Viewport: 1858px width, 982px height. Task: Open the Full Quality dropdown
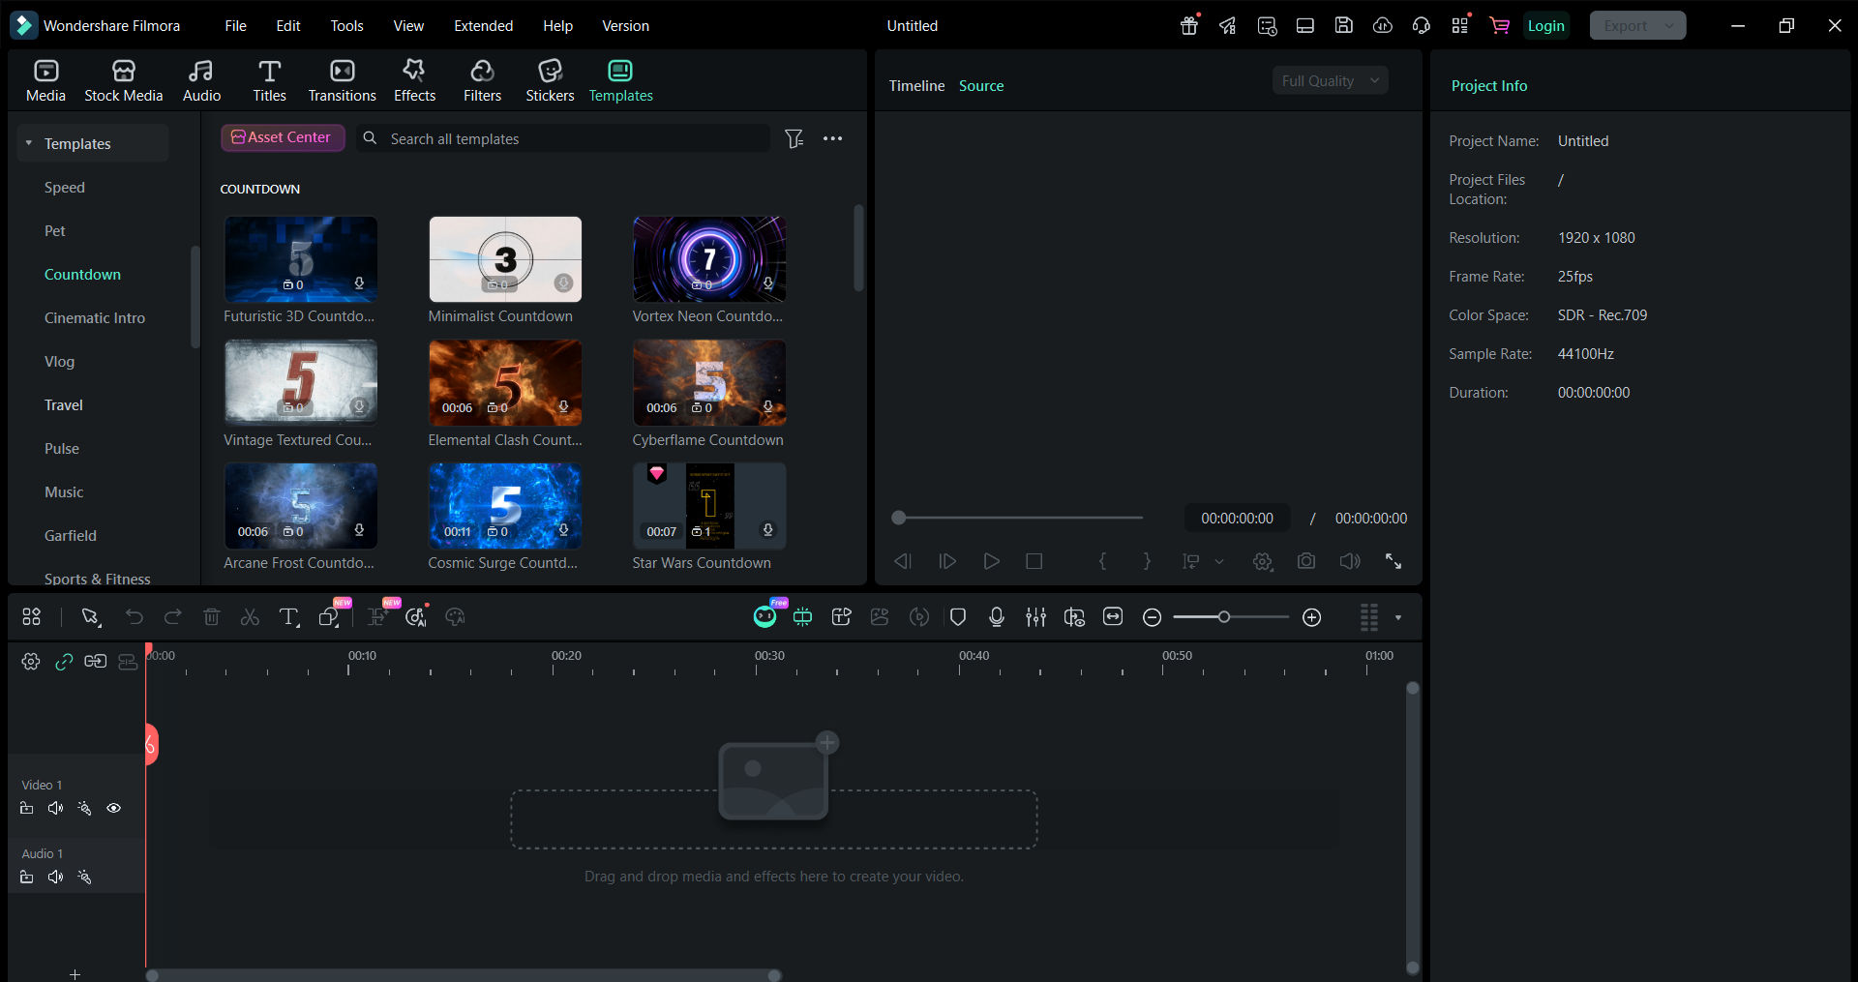[1330, 81]
